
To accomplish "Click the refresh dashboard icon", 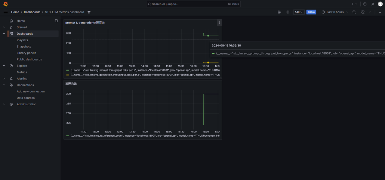I will pyautogui.click(x=363, y=12).
